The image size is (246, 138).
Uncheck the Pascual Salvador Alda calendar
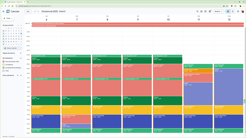[4, 61]
